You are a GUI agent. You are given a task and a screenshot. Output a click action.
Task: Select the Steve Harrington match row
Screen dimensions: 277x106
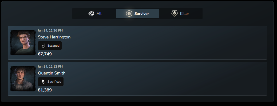137,43
